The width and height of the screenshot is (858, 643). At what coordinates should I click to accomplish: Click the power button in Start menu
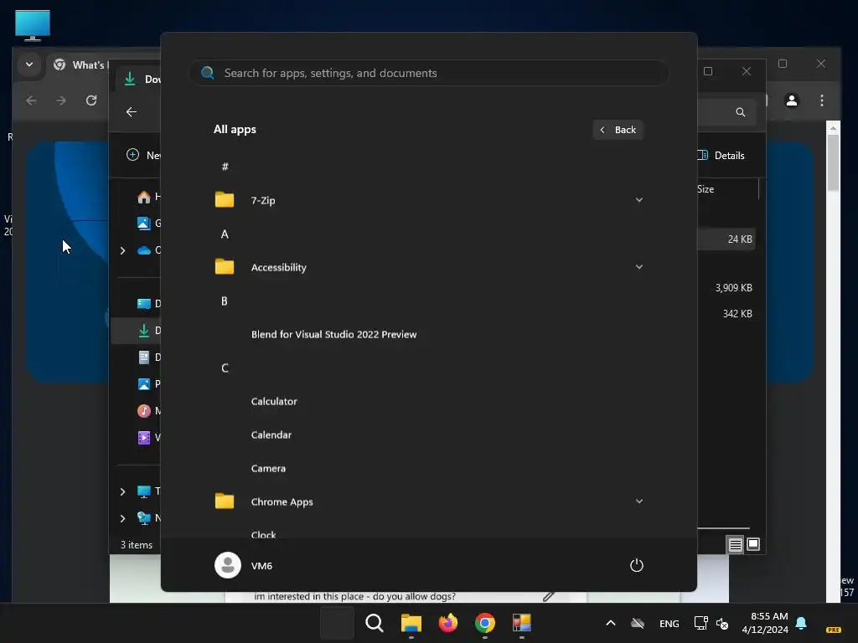click(637, 565)
